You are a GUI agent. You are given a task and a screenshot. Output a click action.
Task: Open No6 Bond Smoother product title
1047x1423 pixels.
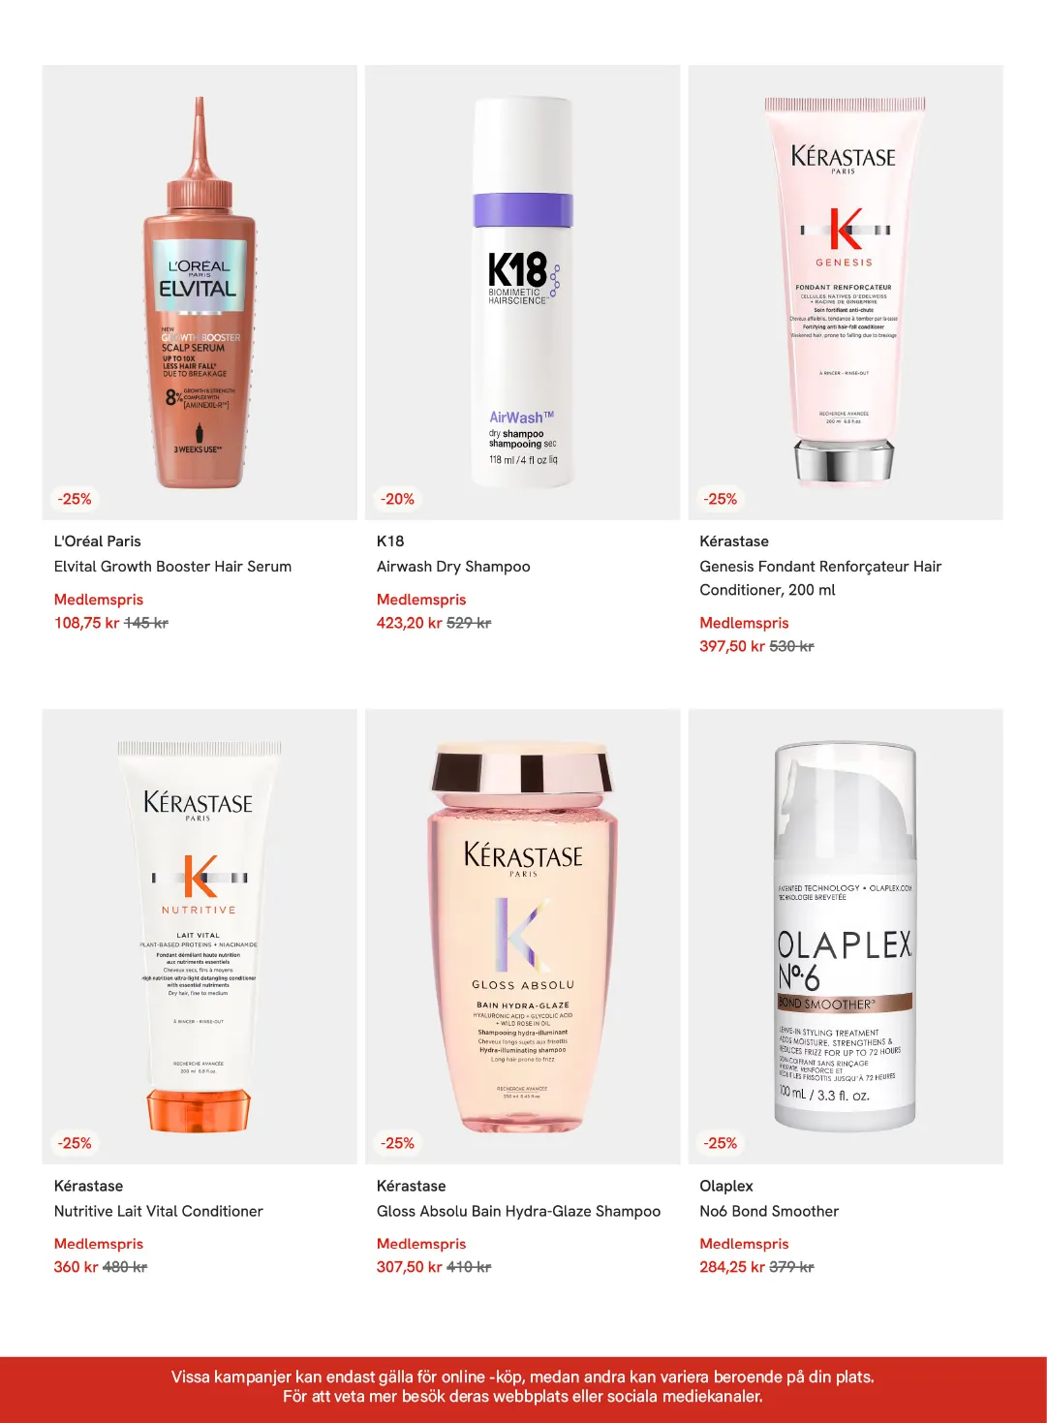pos(769,1211)
